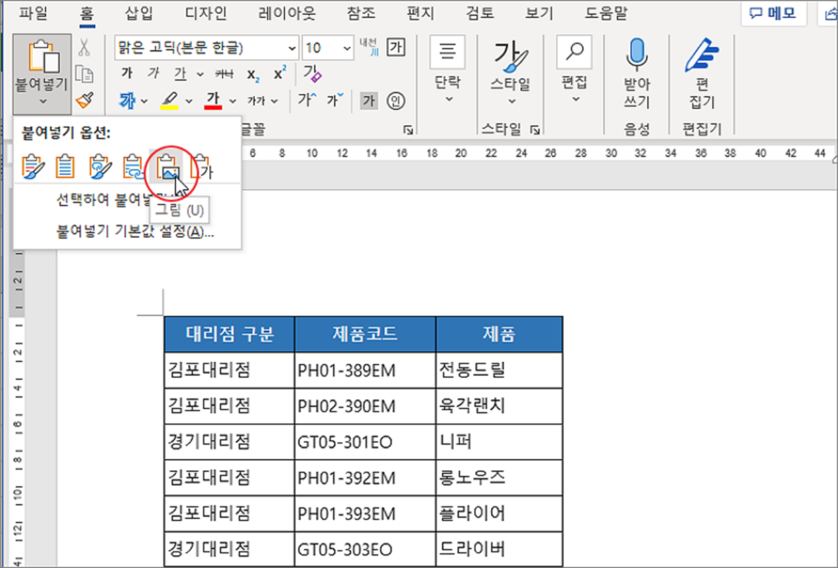Expand underline style dropdown arrow

pos(200,74)
